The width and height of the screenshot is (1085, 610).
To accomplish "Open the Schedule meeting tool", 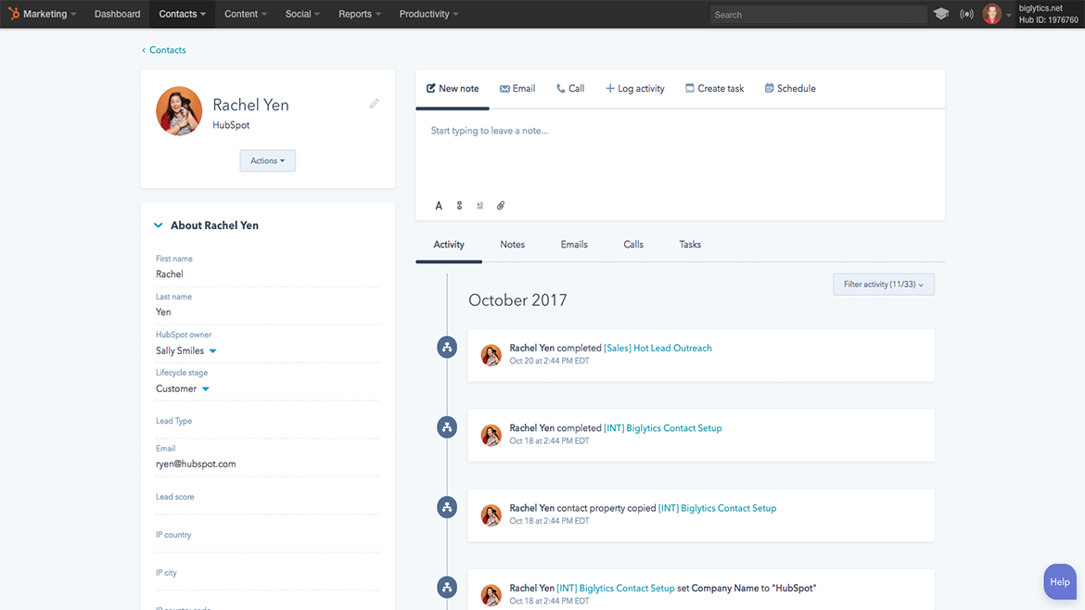I will point(789,88).
